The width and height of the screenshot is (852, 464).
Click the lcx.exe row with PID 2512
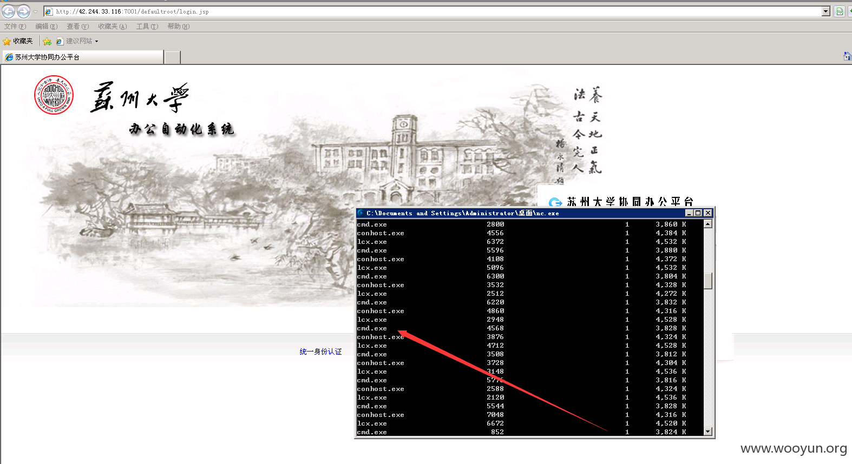(x=522, y=294)
